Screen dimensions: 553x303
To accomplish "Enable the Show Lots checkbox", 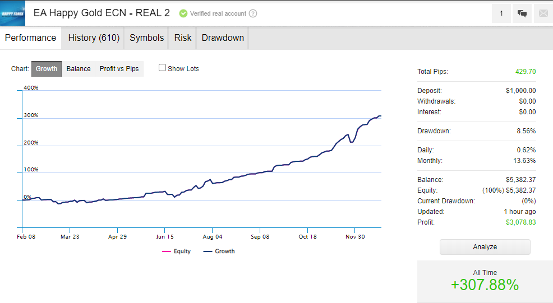I will 162,68.
